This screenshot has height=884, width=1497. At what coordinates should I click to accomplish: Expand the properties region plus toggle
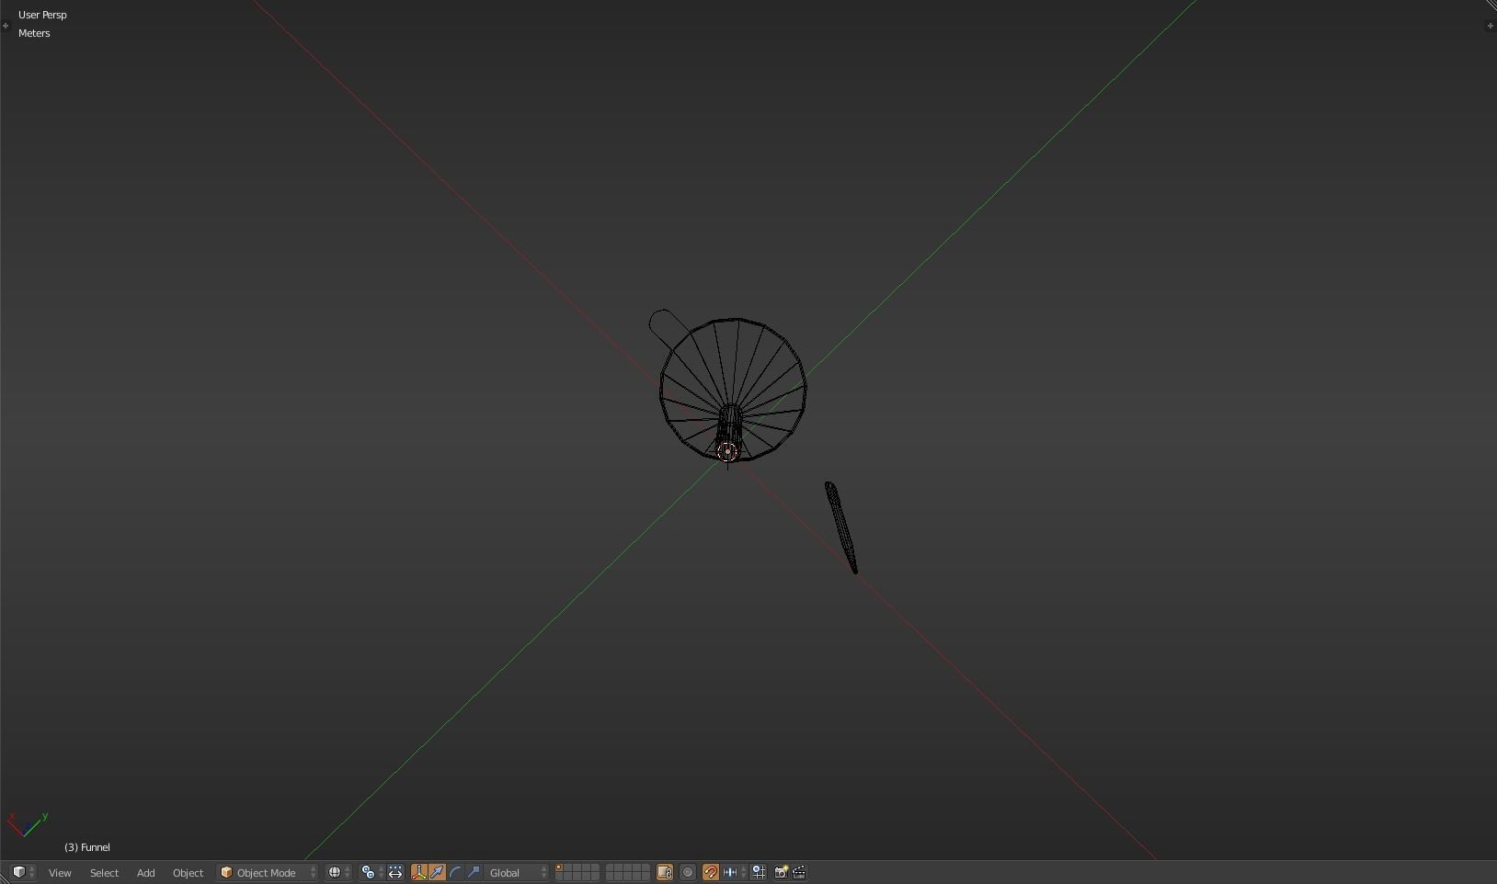coord(1490,26)
